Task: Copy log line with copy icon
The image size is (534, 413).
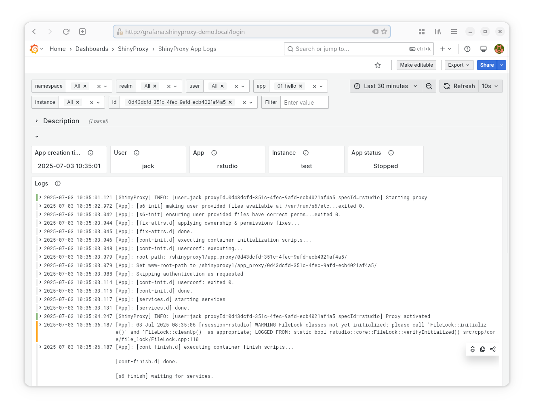Action: [483, 349]
